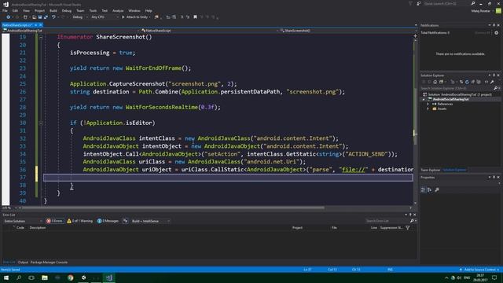Switch to the Error List tab
This screenshot has width=503, height=283.
pyautogui.click(x=9, y=262)
